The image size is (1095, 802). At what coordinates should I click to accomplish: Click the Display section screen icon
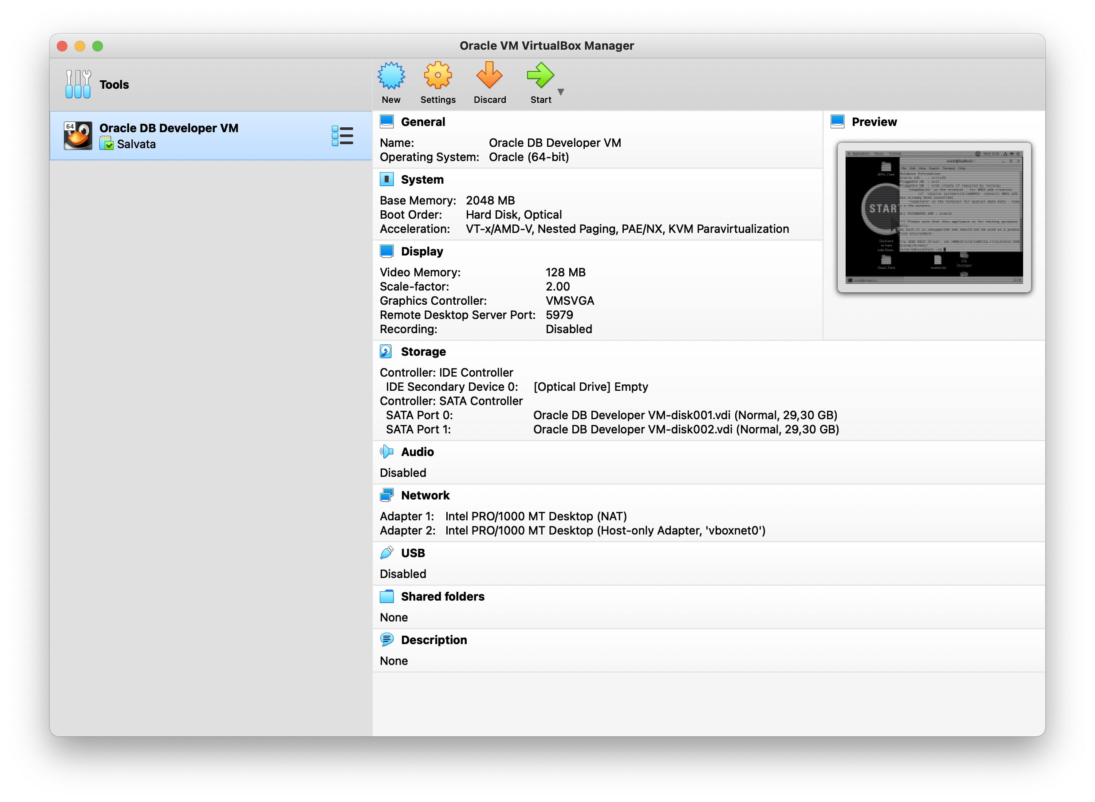tap(386, 251)
